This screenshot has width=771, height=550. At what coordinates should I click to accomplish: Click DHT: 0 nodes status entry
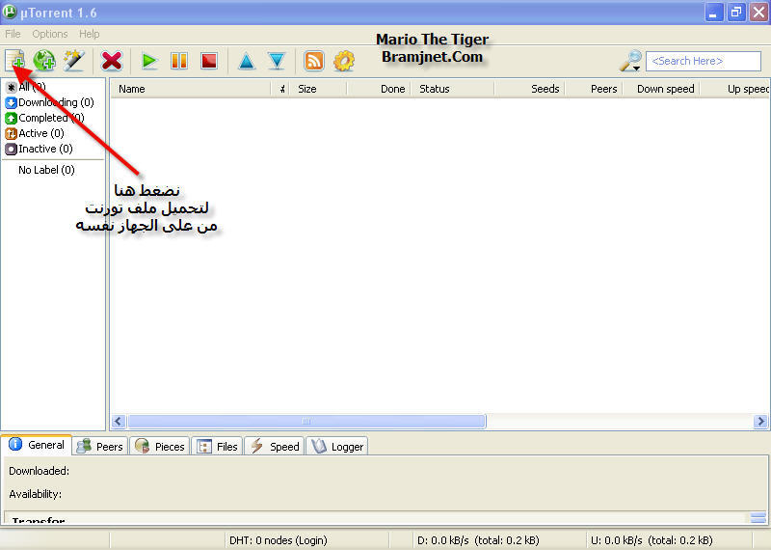coord(279,540)
